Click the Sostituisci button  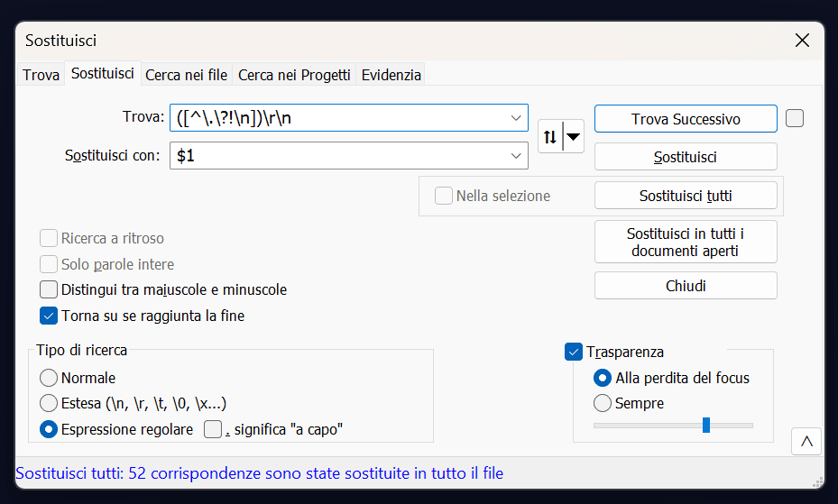coord(686,157)
